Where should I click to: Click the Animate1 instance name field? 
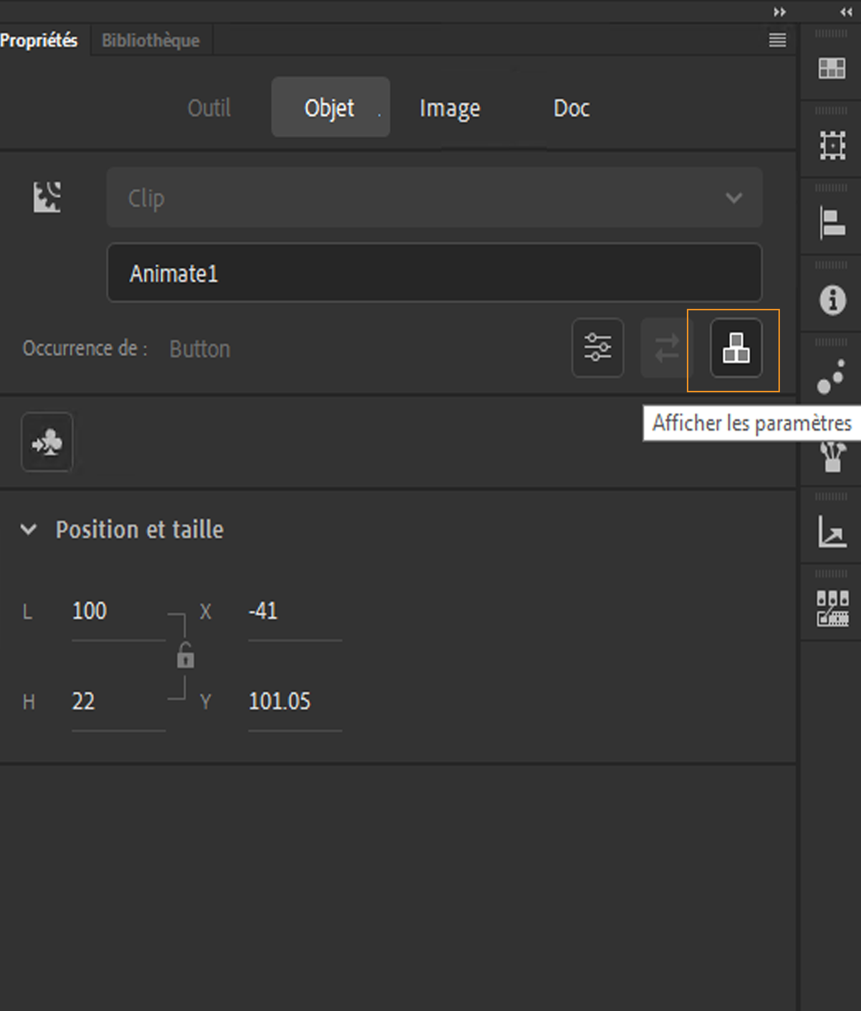435,273
